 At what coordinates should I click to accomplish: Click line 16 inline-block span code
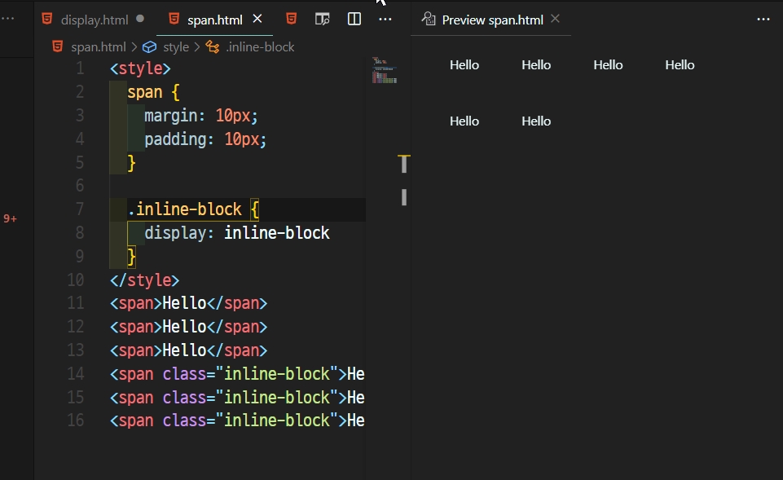click(x=237, y=421)
